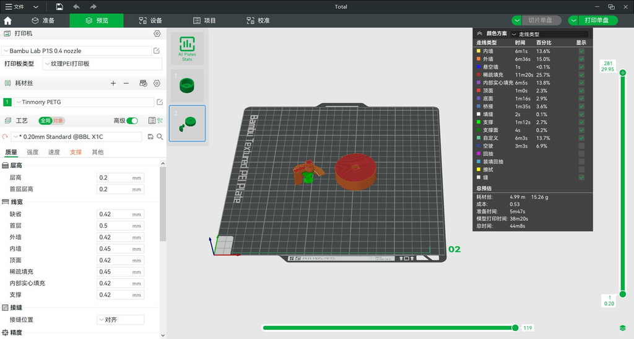The image size is (634, 339).
Task: Toggle 支撑 display checkbox
Action: 581,122
